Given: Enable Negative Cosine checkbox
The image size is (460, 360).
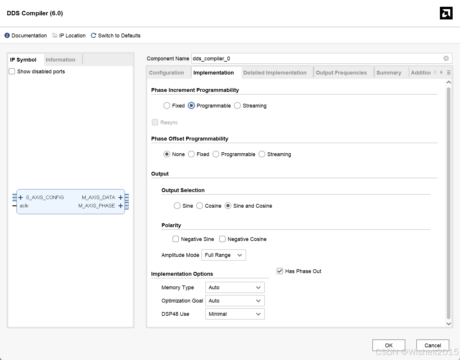Looking at the screenshot, I should [x=222, y=239].
